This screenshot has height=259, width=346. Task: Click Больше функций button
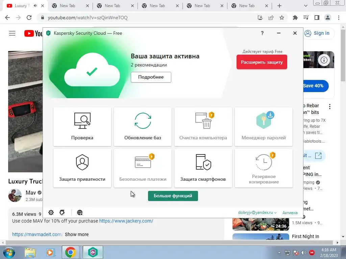pyautogui.click(x=173, y=196)
